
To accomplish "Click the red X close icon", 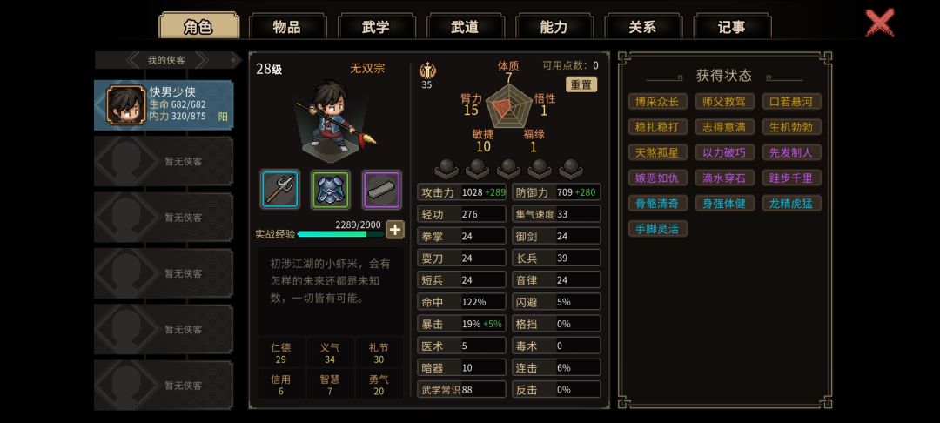I will pyautogui.click(x=879, y=23).
